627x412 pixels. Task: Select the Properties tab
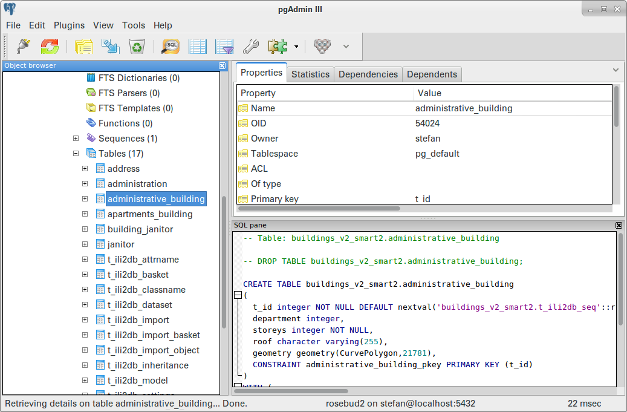[x=262, y=73]
